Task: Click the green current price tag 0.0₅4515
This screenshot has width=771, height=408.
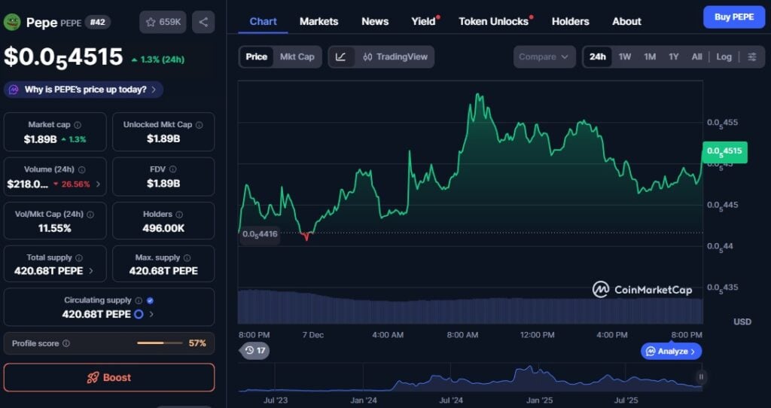Action: click(x=725, y=152)
